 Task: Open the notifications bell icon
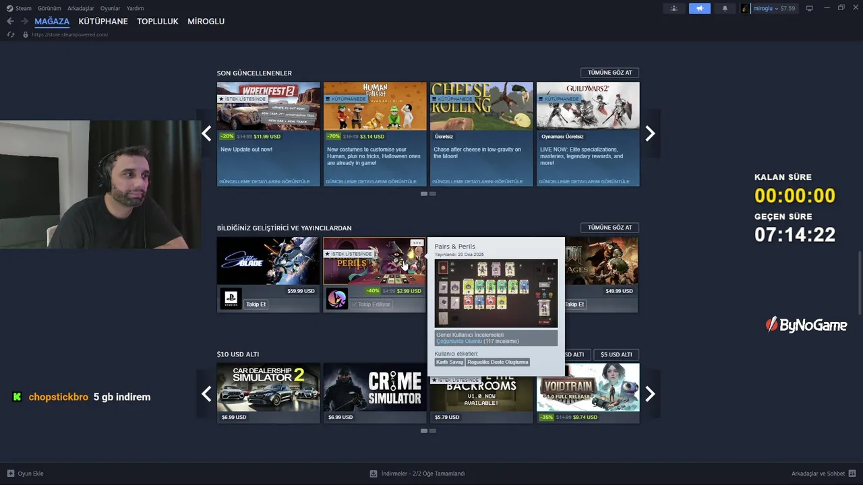coord(725,9)
